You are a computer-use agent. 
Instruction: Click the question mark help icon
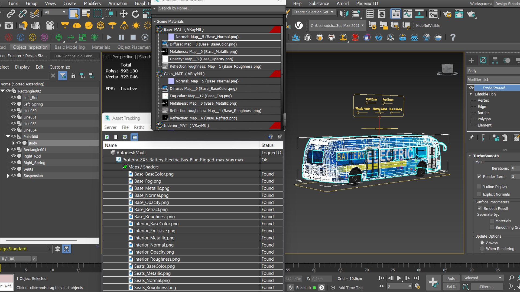(x=453, y=37)
